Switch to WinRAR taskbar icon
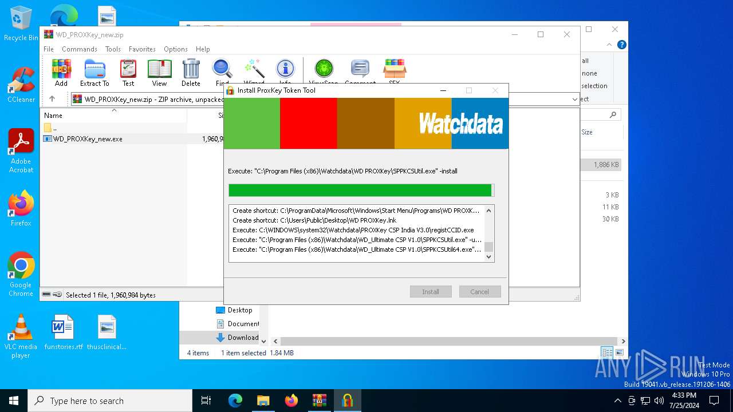This screenshot has height=412, width=733. [x=319, y=401]
